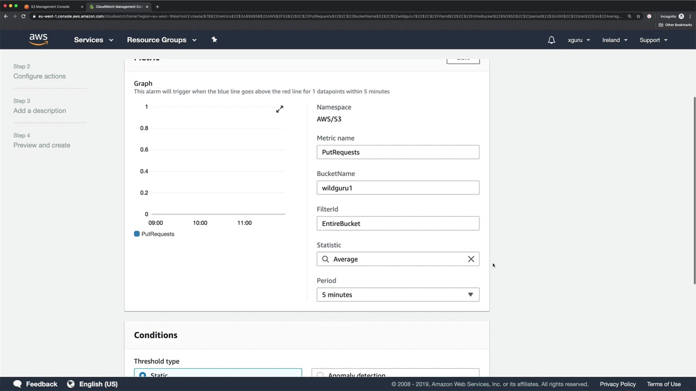
Task: Open the Other Bookmarks folder
Action: [x=675, y=25]
